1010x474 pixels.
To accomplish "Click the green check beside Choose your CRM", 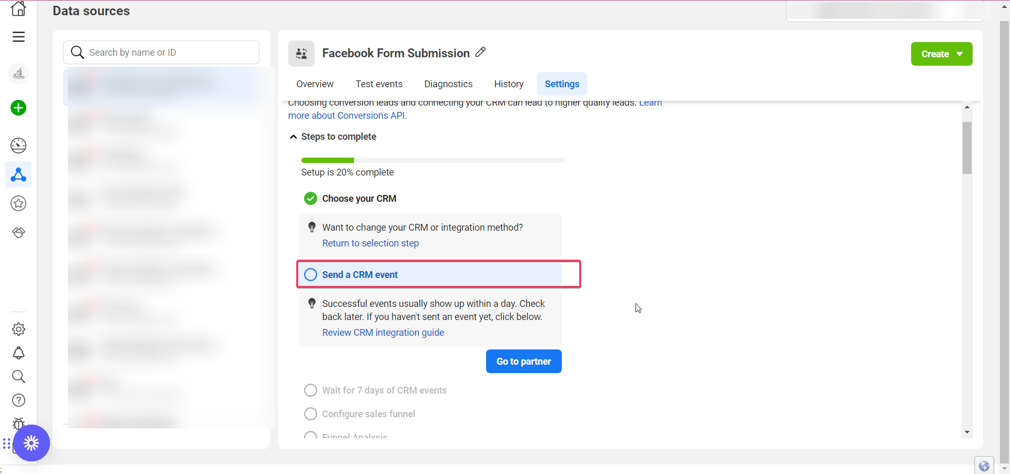I will pyautogui.click(x=310, y=199).
